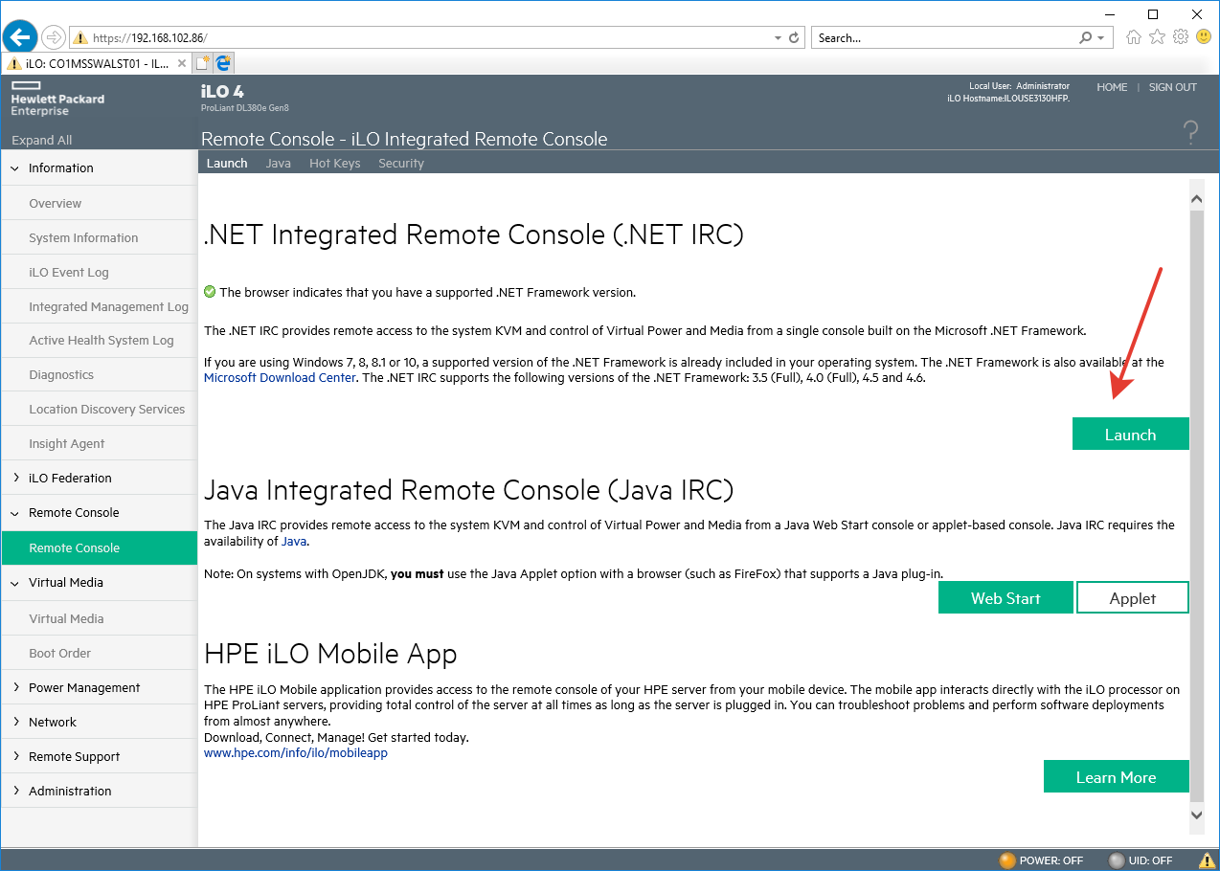
Task: Switch to the Java tab
Action: [x=279, y=163]
